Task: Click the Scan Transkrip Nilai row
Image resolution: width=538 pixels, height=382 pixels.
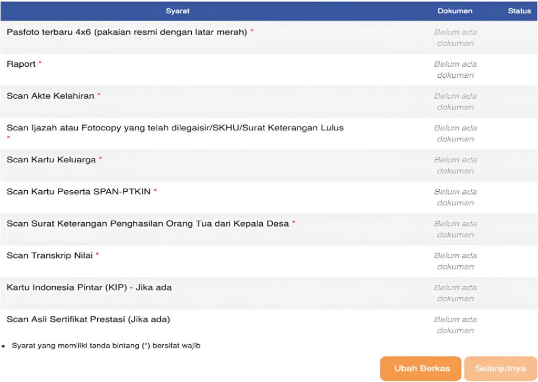Action: click(x=49, y=256)
